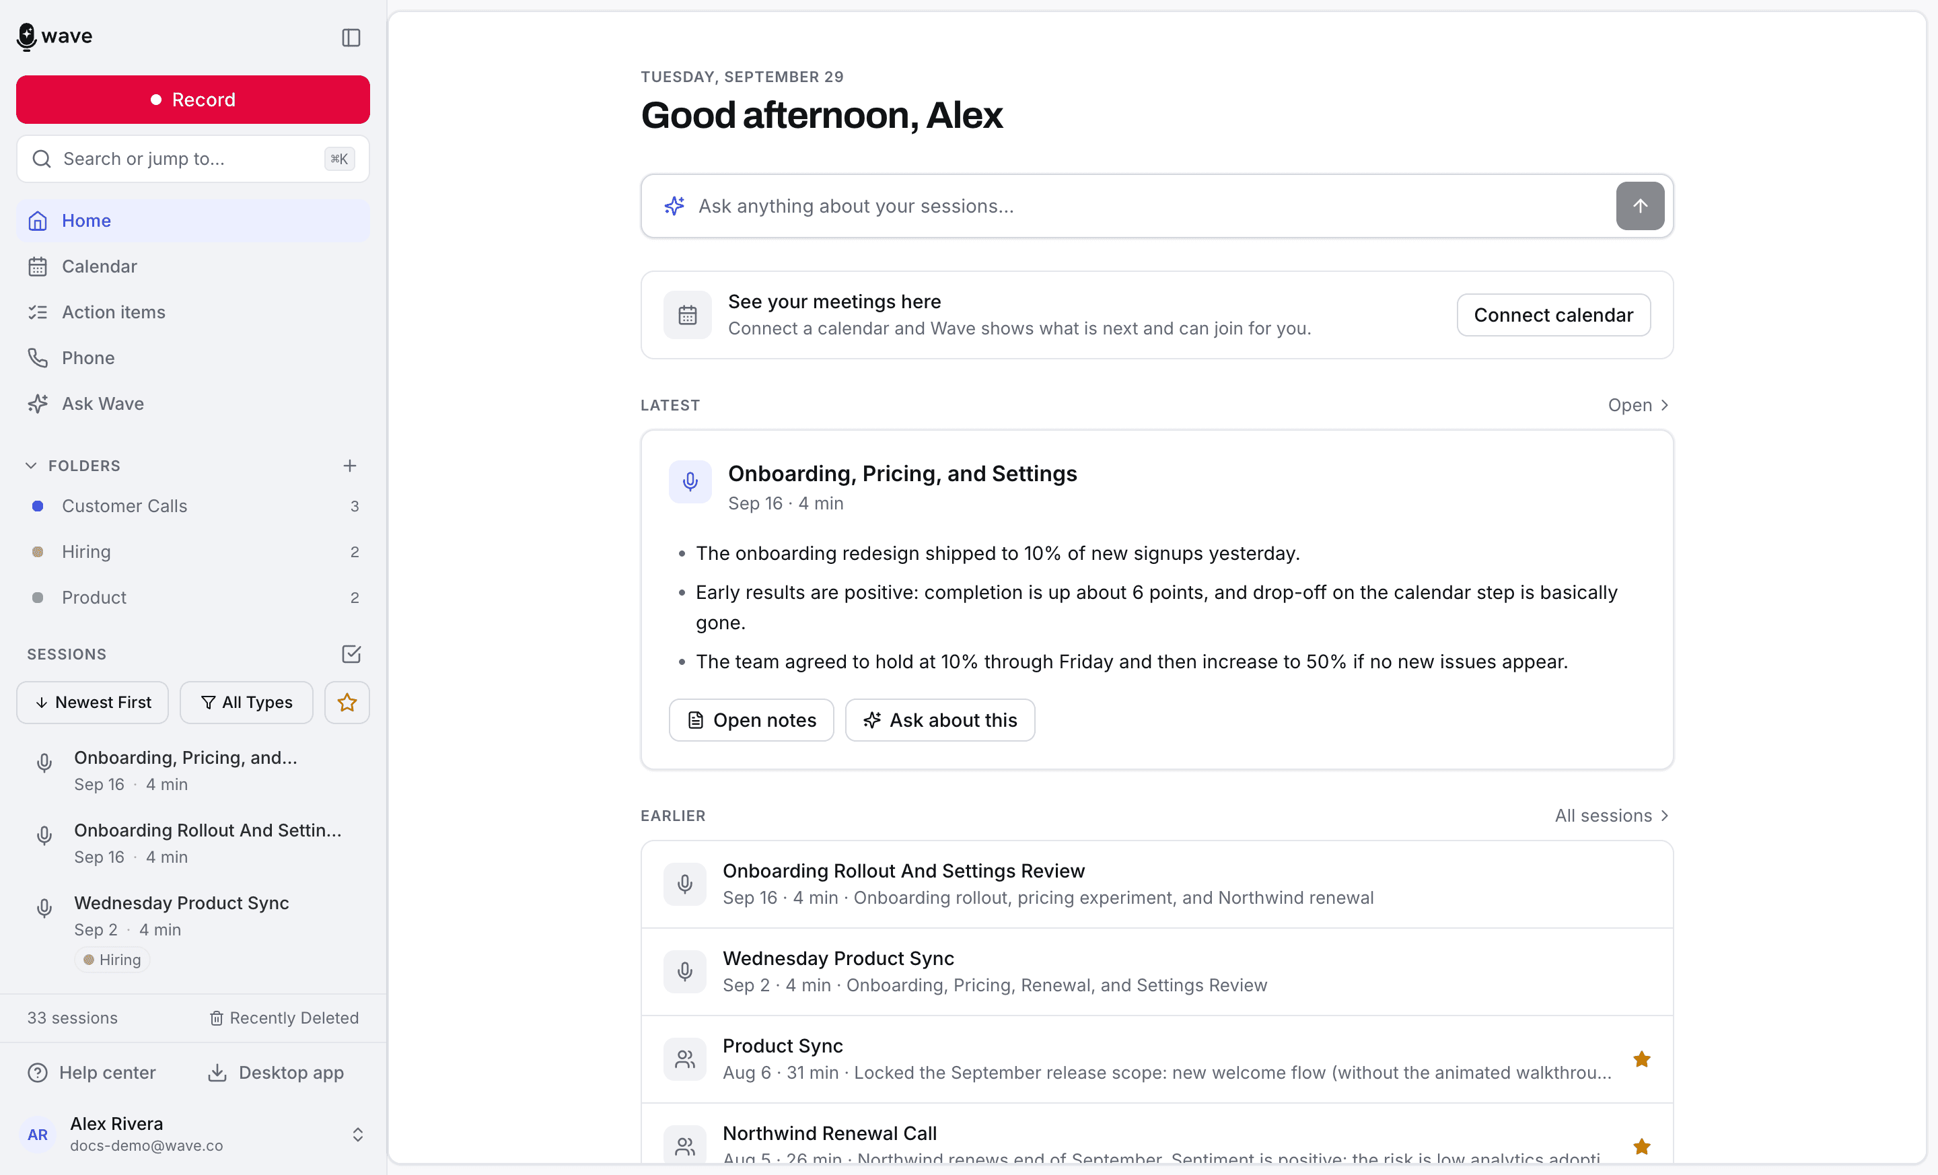Click Connect calendar button
The image size is (1938, 1175).
tap(1553, 316)
